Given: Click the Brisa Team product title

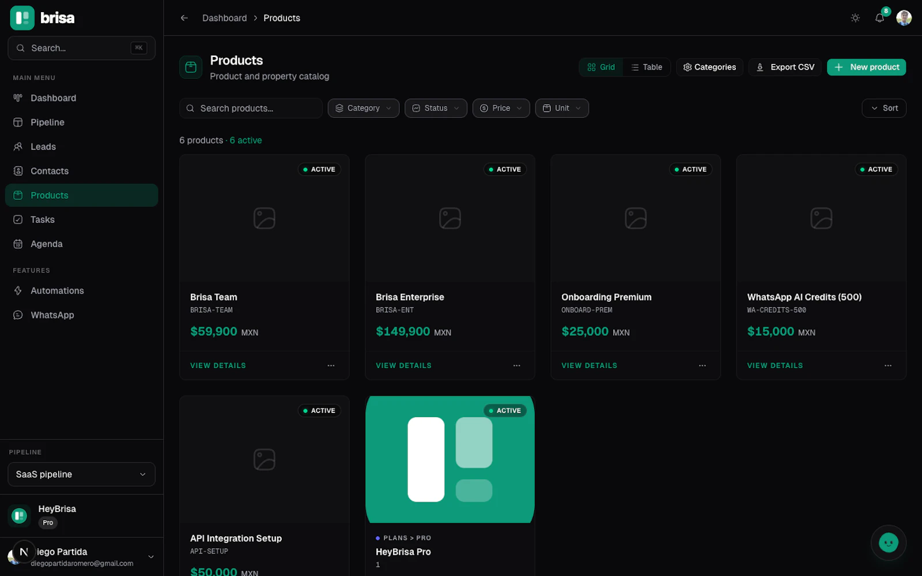Looking at the screenshot, I should tap(214, 297).
